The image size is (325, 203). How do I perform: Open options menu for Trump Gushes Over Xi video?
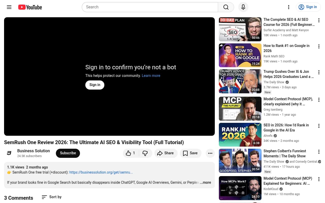pyautogui.click(x=319, y=72)
